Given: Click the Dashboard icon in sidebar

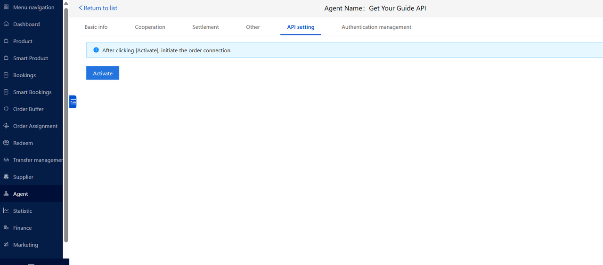Looking at the screenshot, I should 6,24.
